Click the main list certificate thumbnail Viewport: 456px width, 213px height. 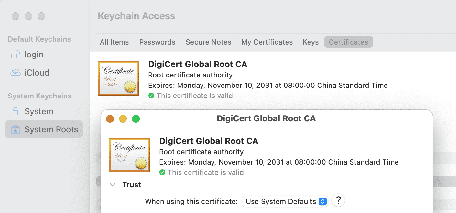pyautogui.click(x=118, y=78)
